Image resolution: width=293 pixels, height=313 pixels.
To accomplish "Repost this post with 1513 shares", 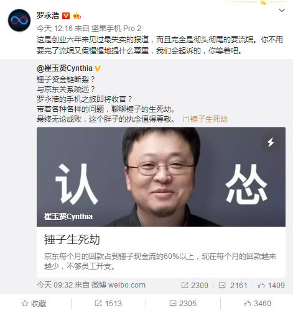I will 108,304.
